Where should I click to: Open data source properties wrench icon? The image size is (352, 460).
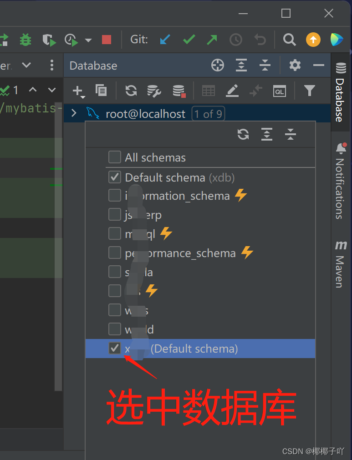click(x=154, y=91)
